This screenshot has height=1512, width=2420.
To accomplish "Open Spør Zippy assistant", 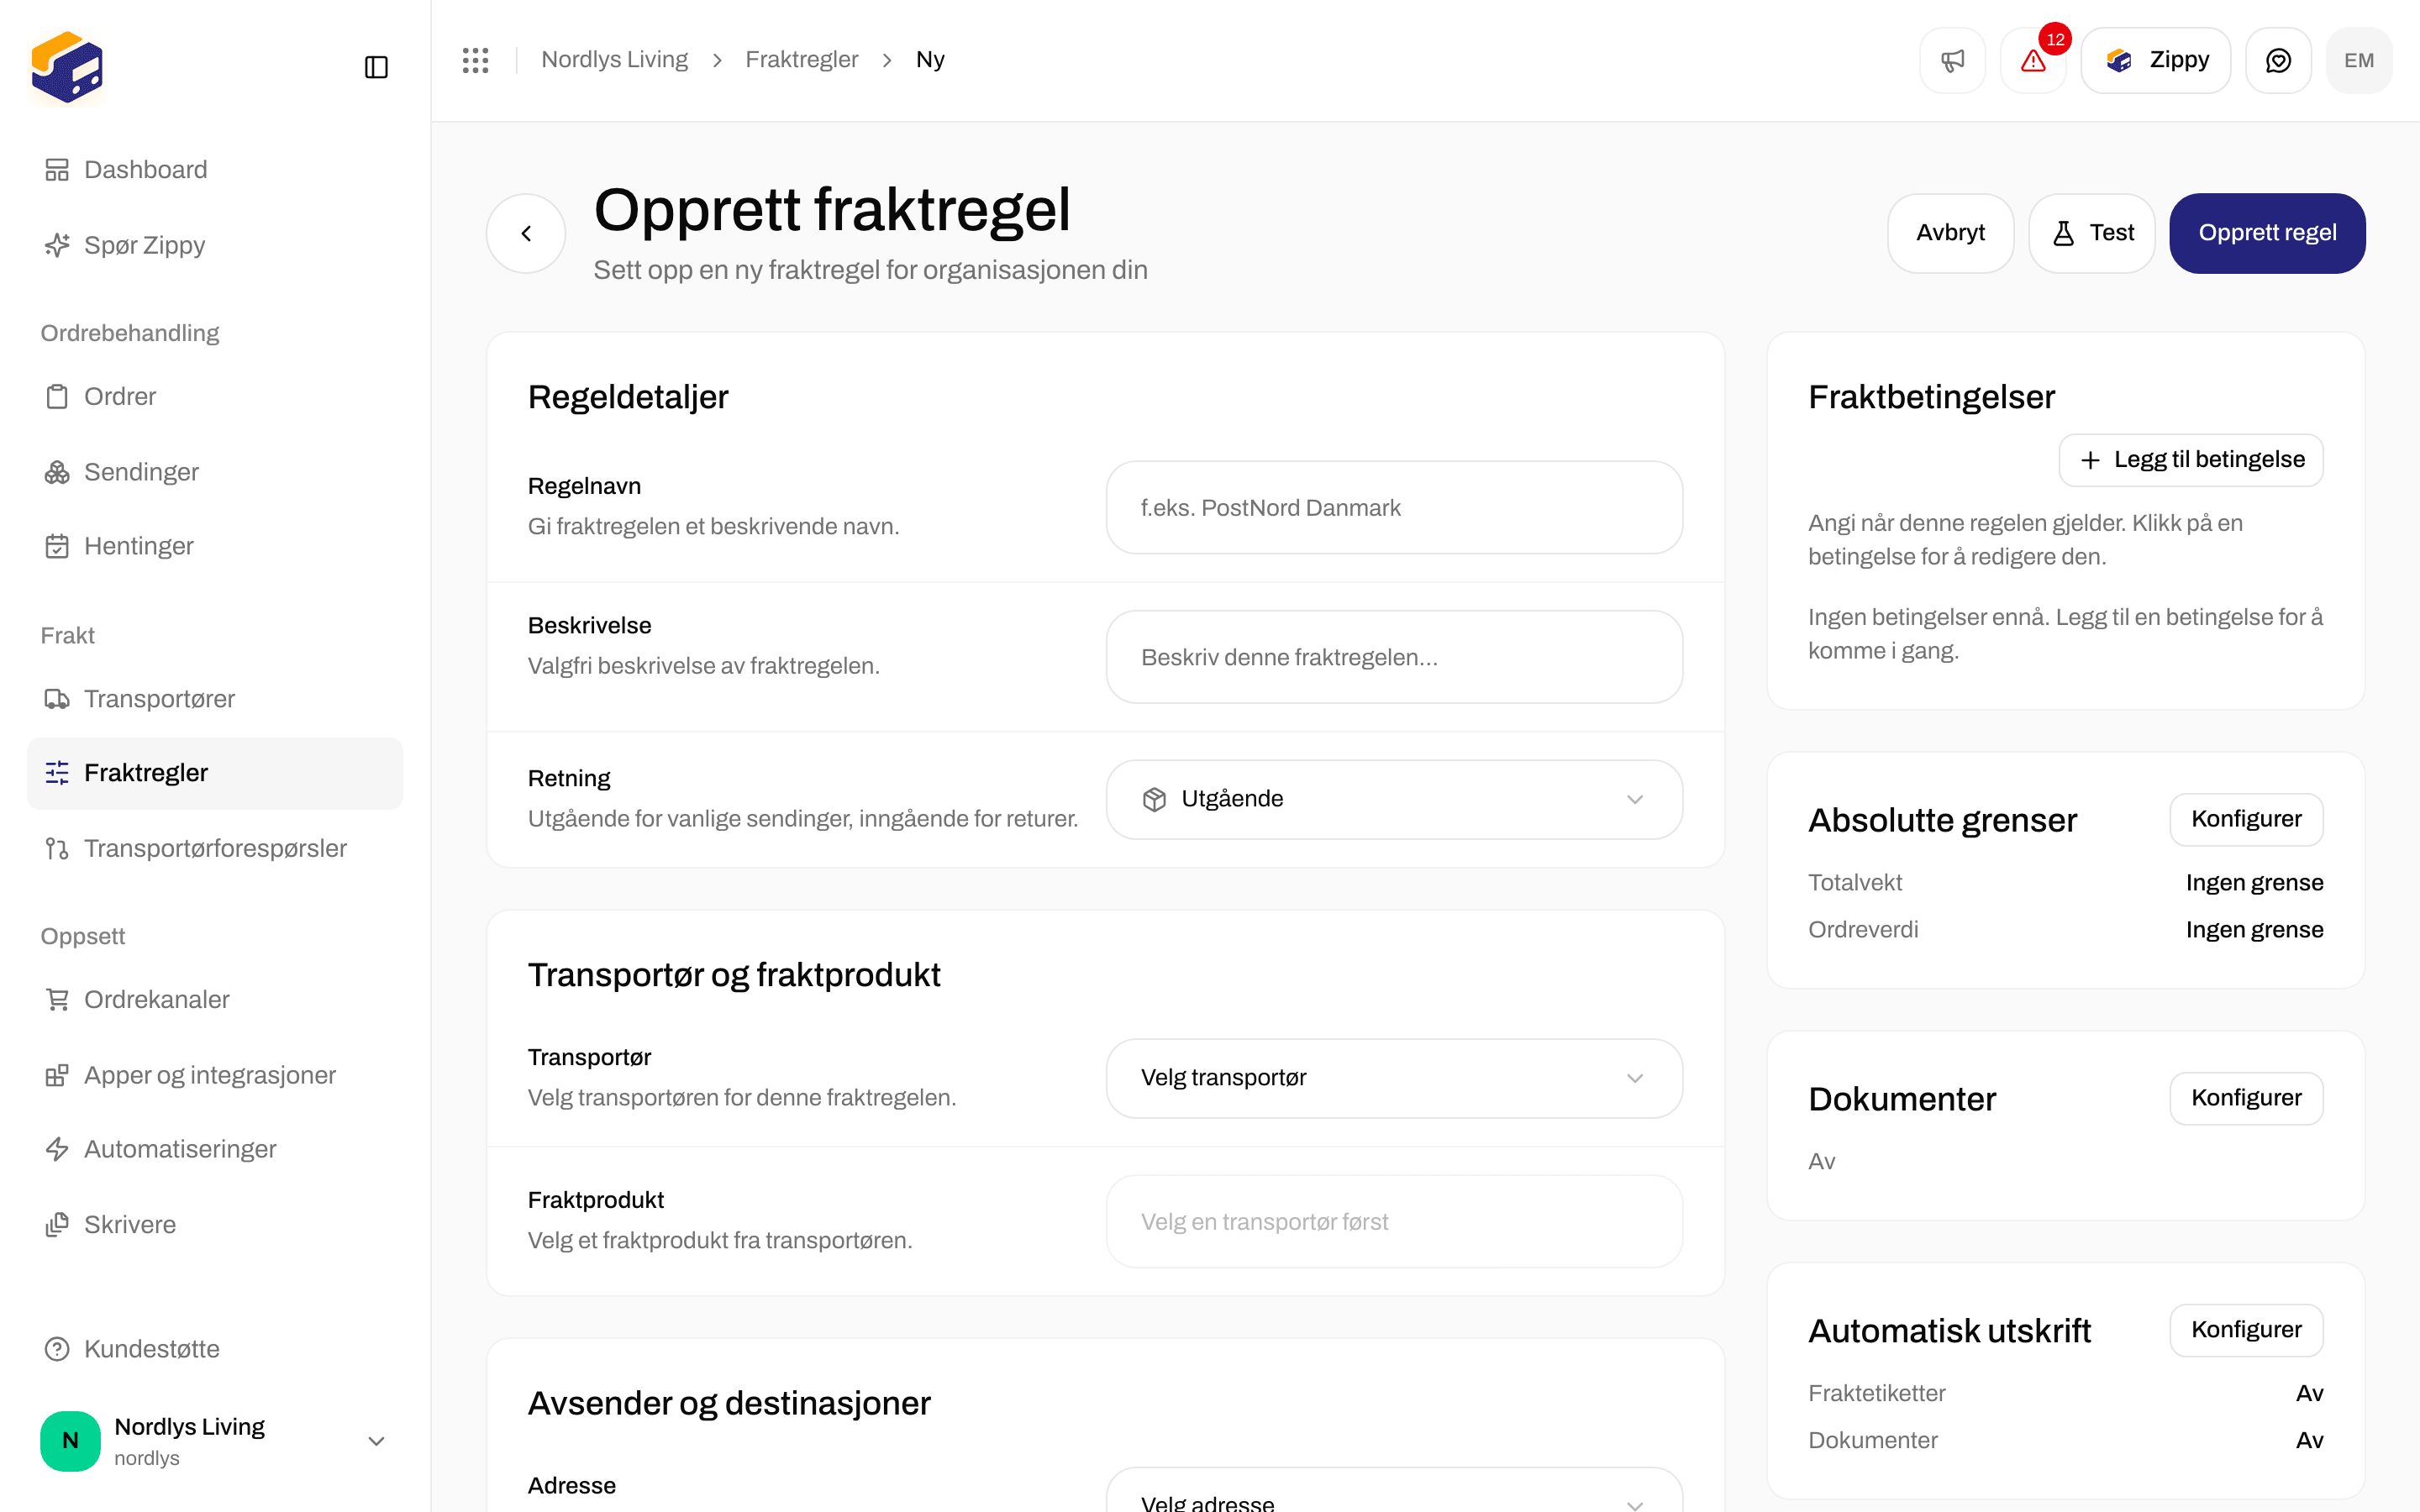I will point(215,245).
